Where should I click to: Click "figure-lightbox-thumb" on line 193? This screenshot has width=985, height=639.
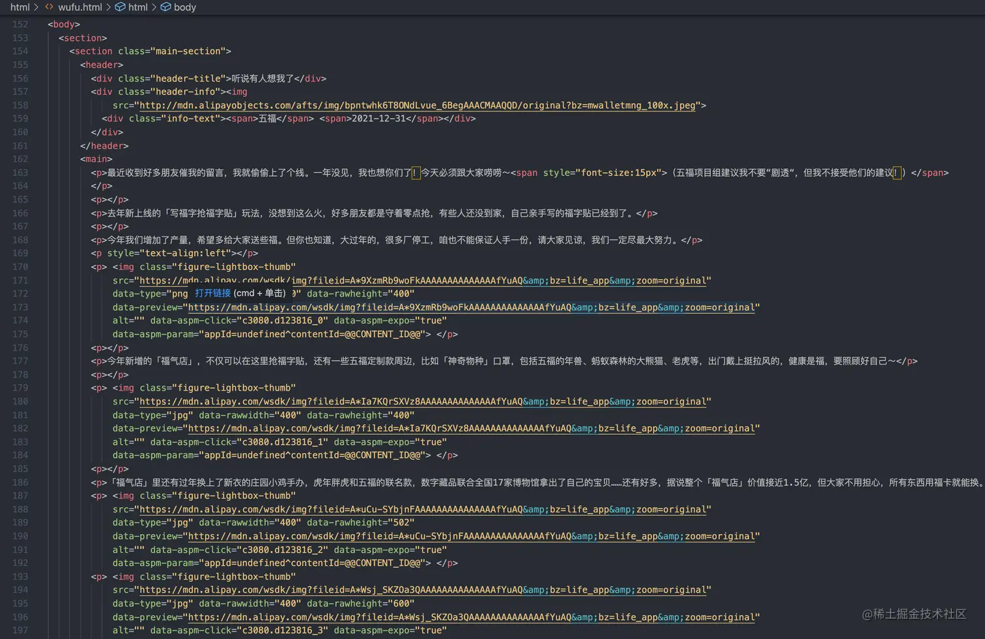234,577
